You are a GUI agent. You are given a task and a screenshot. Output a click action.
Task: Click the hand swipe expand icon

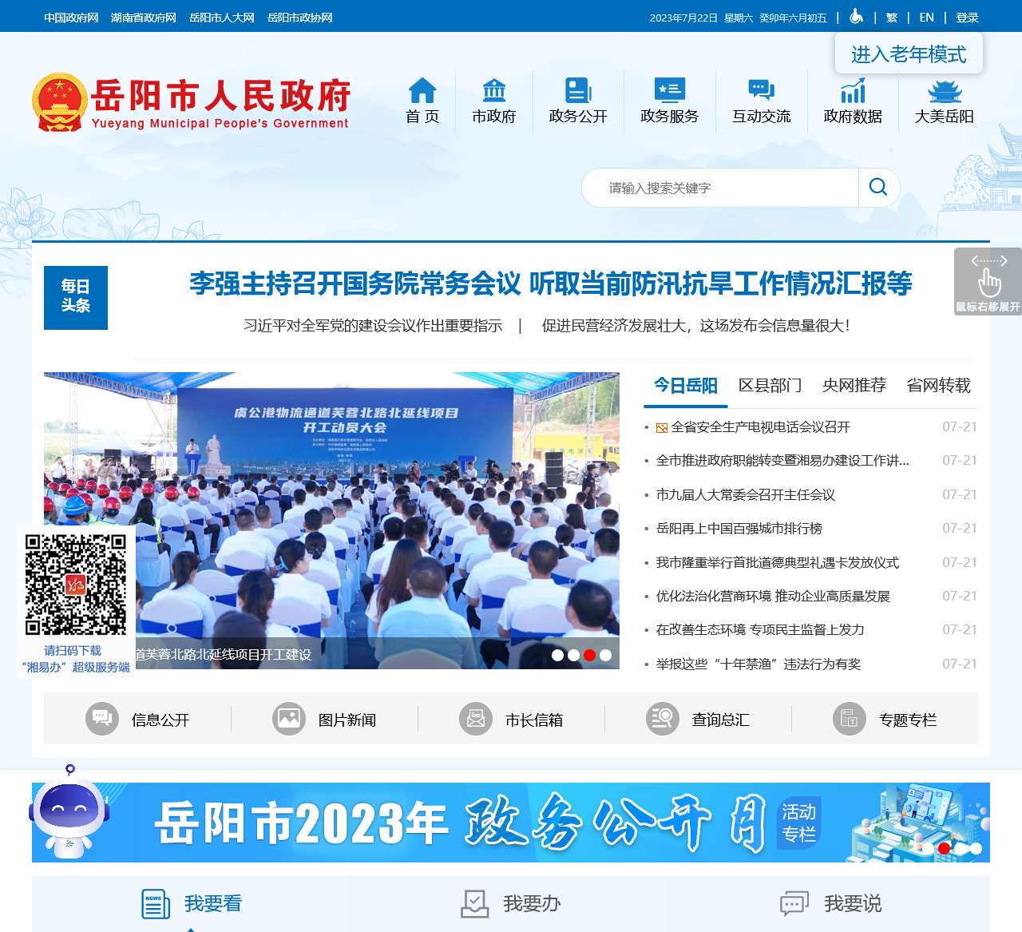[x=988, y=281]
